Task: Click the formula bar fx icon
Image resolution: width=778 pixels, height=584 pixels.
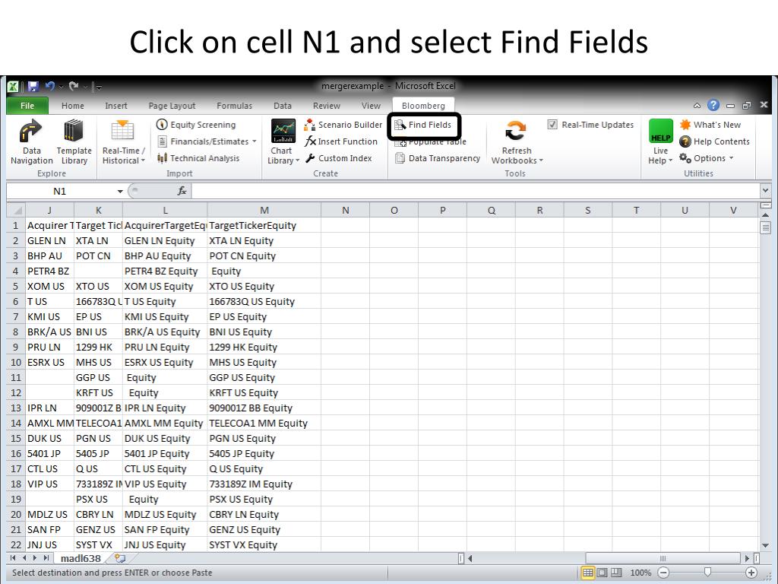Action: (x=182, y=191)
